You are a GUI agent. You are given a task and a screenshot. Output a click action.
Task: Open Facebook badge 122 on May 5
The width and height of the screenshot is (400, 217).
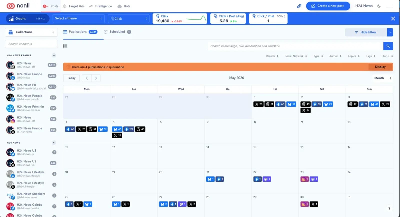pyautogui.click(x=129, y=129)
